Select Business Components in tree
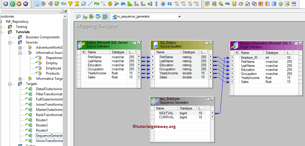 [43, 37]
